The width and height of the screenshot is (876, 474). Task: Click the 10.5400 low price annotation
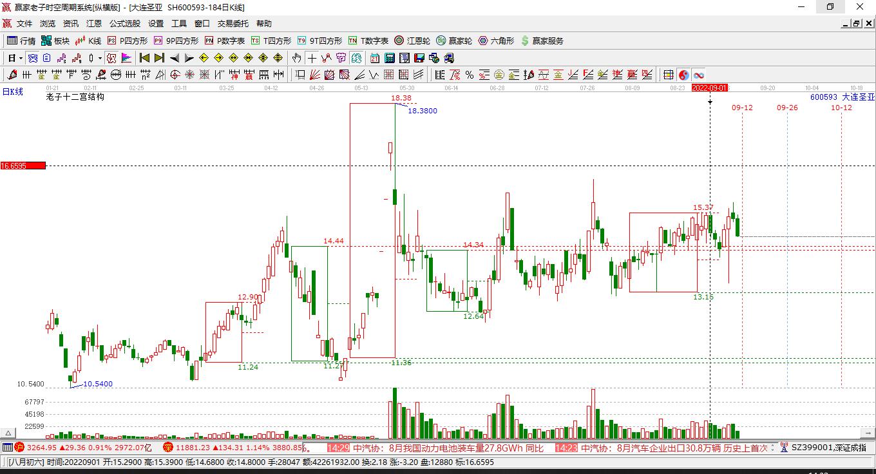tap(98, 384)
